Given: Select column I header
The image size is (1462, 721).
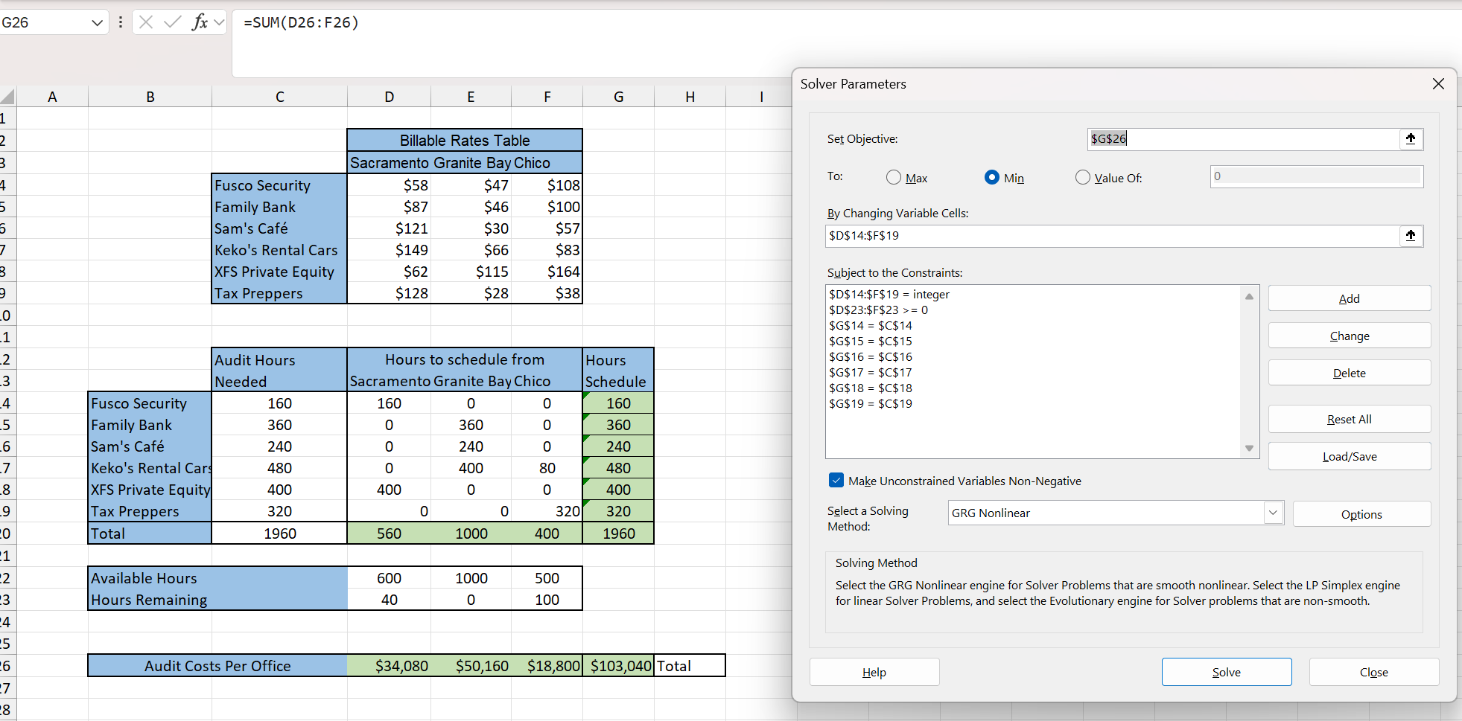Looking at the screenshot, I should [x=761, y=97].
